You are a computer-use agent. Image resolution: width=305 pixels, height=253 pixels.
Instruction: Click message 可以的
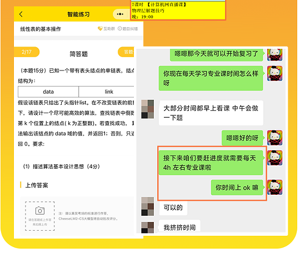coord(173,208)
